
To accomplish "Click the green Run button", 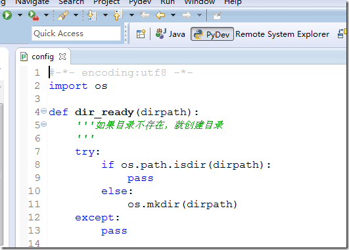I will [x=7, y=15].
